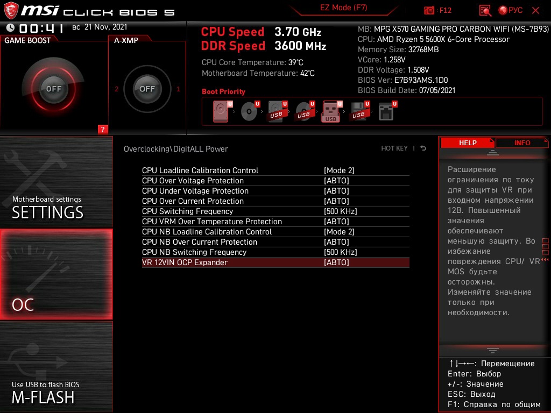Select CPU Over Current Protection label
This screenshot has height=413, width=551.
click(x=193, y=201)
